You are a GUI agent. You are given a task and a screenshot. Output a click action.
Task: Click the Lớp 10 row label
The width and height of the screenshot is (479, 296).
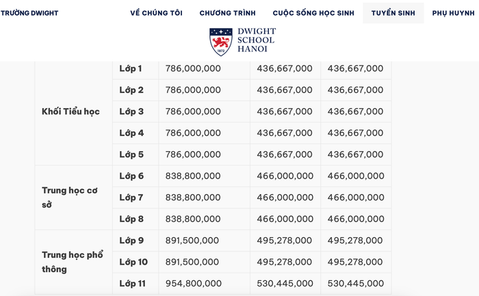tap(133, 262)
